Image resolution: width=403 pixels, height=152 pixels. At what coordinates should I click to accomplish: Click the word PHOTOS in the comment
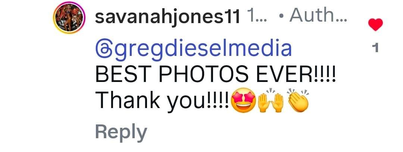(x=204, y=75)
